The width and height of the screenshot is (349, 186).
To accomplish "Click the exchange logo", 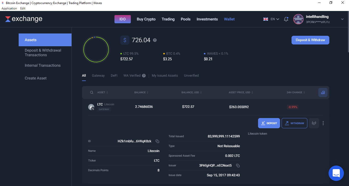I will coord(24,19).
